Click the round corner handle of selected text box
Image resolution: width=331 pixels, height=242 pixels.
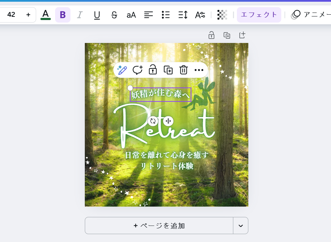click(x=130, y=88)
